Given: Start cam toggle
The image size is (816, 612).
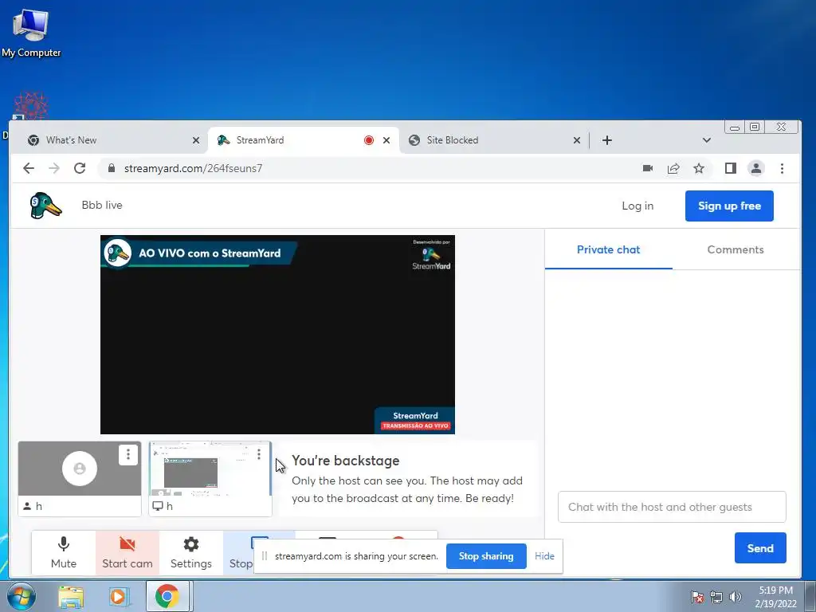Looking at the screenshot, I should pos(127,553).
